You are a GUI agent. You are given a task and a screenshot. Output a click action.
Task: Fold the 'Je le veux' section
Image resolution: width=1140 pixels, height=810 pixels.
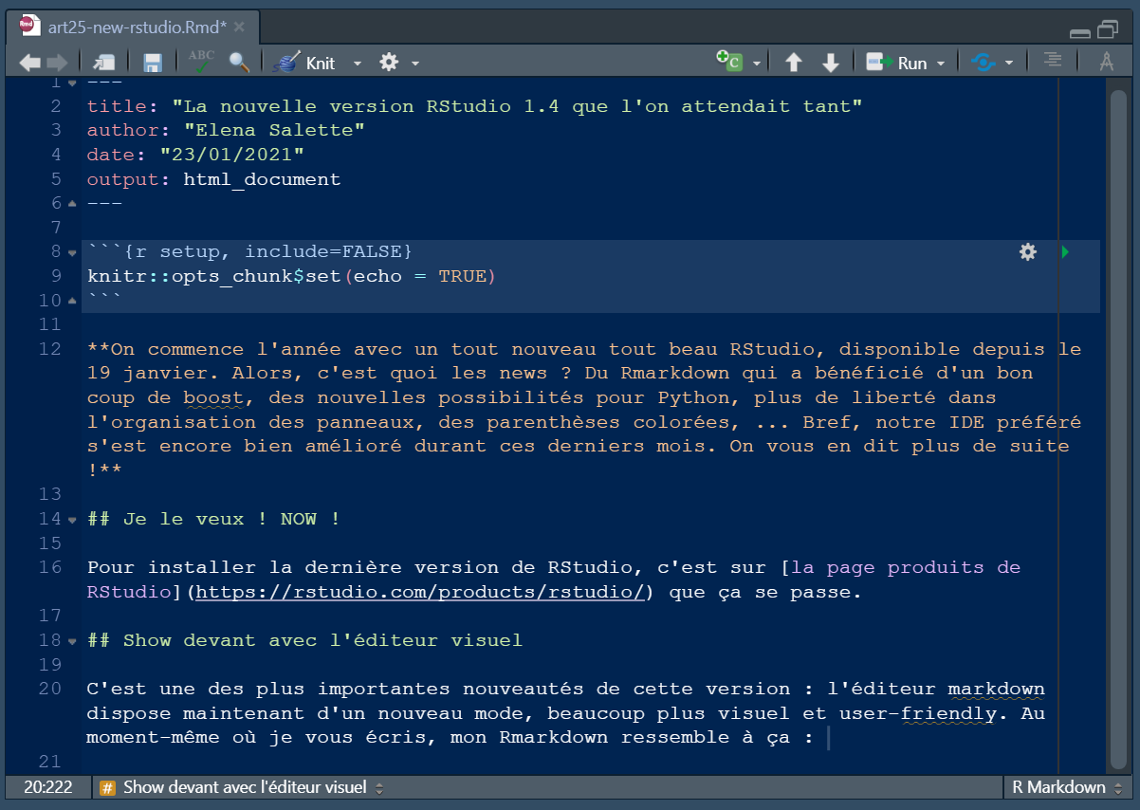[x=72, y=520]
